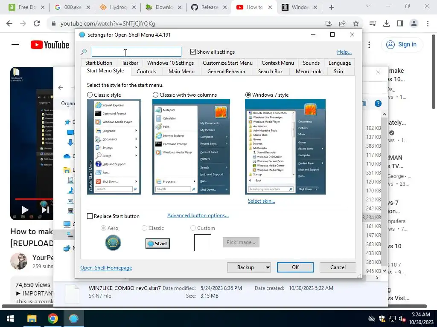The height and width of the screenshot is (327, 437).
Task: Go to YouTube home via logo
Action: click(x=50, y=45)
